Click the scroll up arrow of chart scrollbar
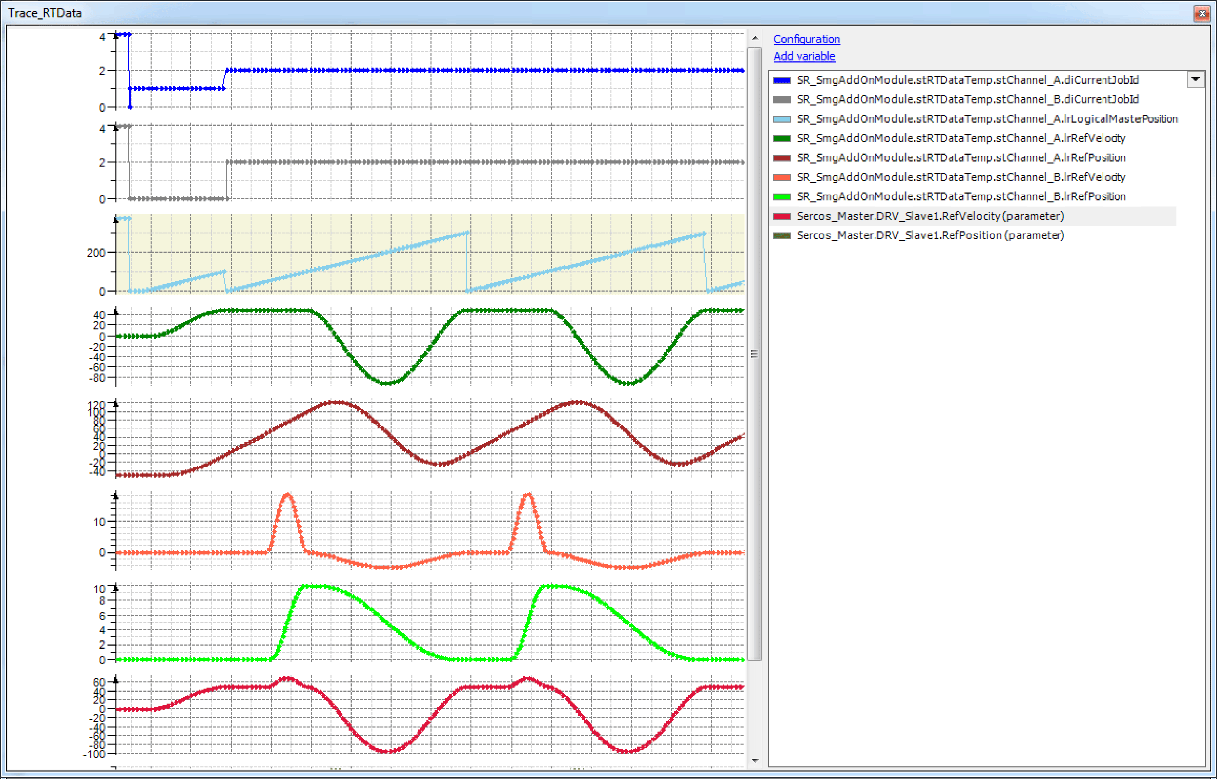This screenshot has width=1217, height=779. [755, 38]
